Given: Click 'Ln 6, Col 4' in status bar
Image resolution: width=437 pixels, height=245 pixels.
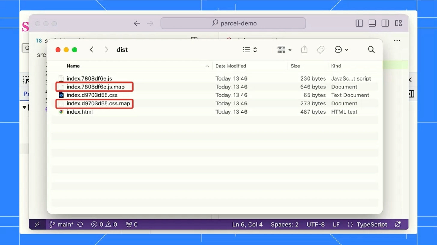Looking at the screenshot, I should pos(247,224).
